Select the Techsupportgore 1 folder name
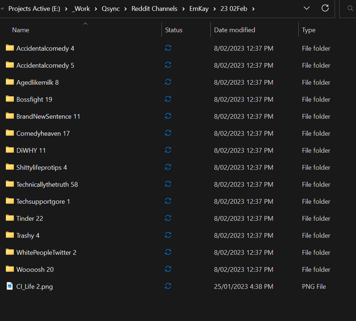 click(x=43, y=202)
